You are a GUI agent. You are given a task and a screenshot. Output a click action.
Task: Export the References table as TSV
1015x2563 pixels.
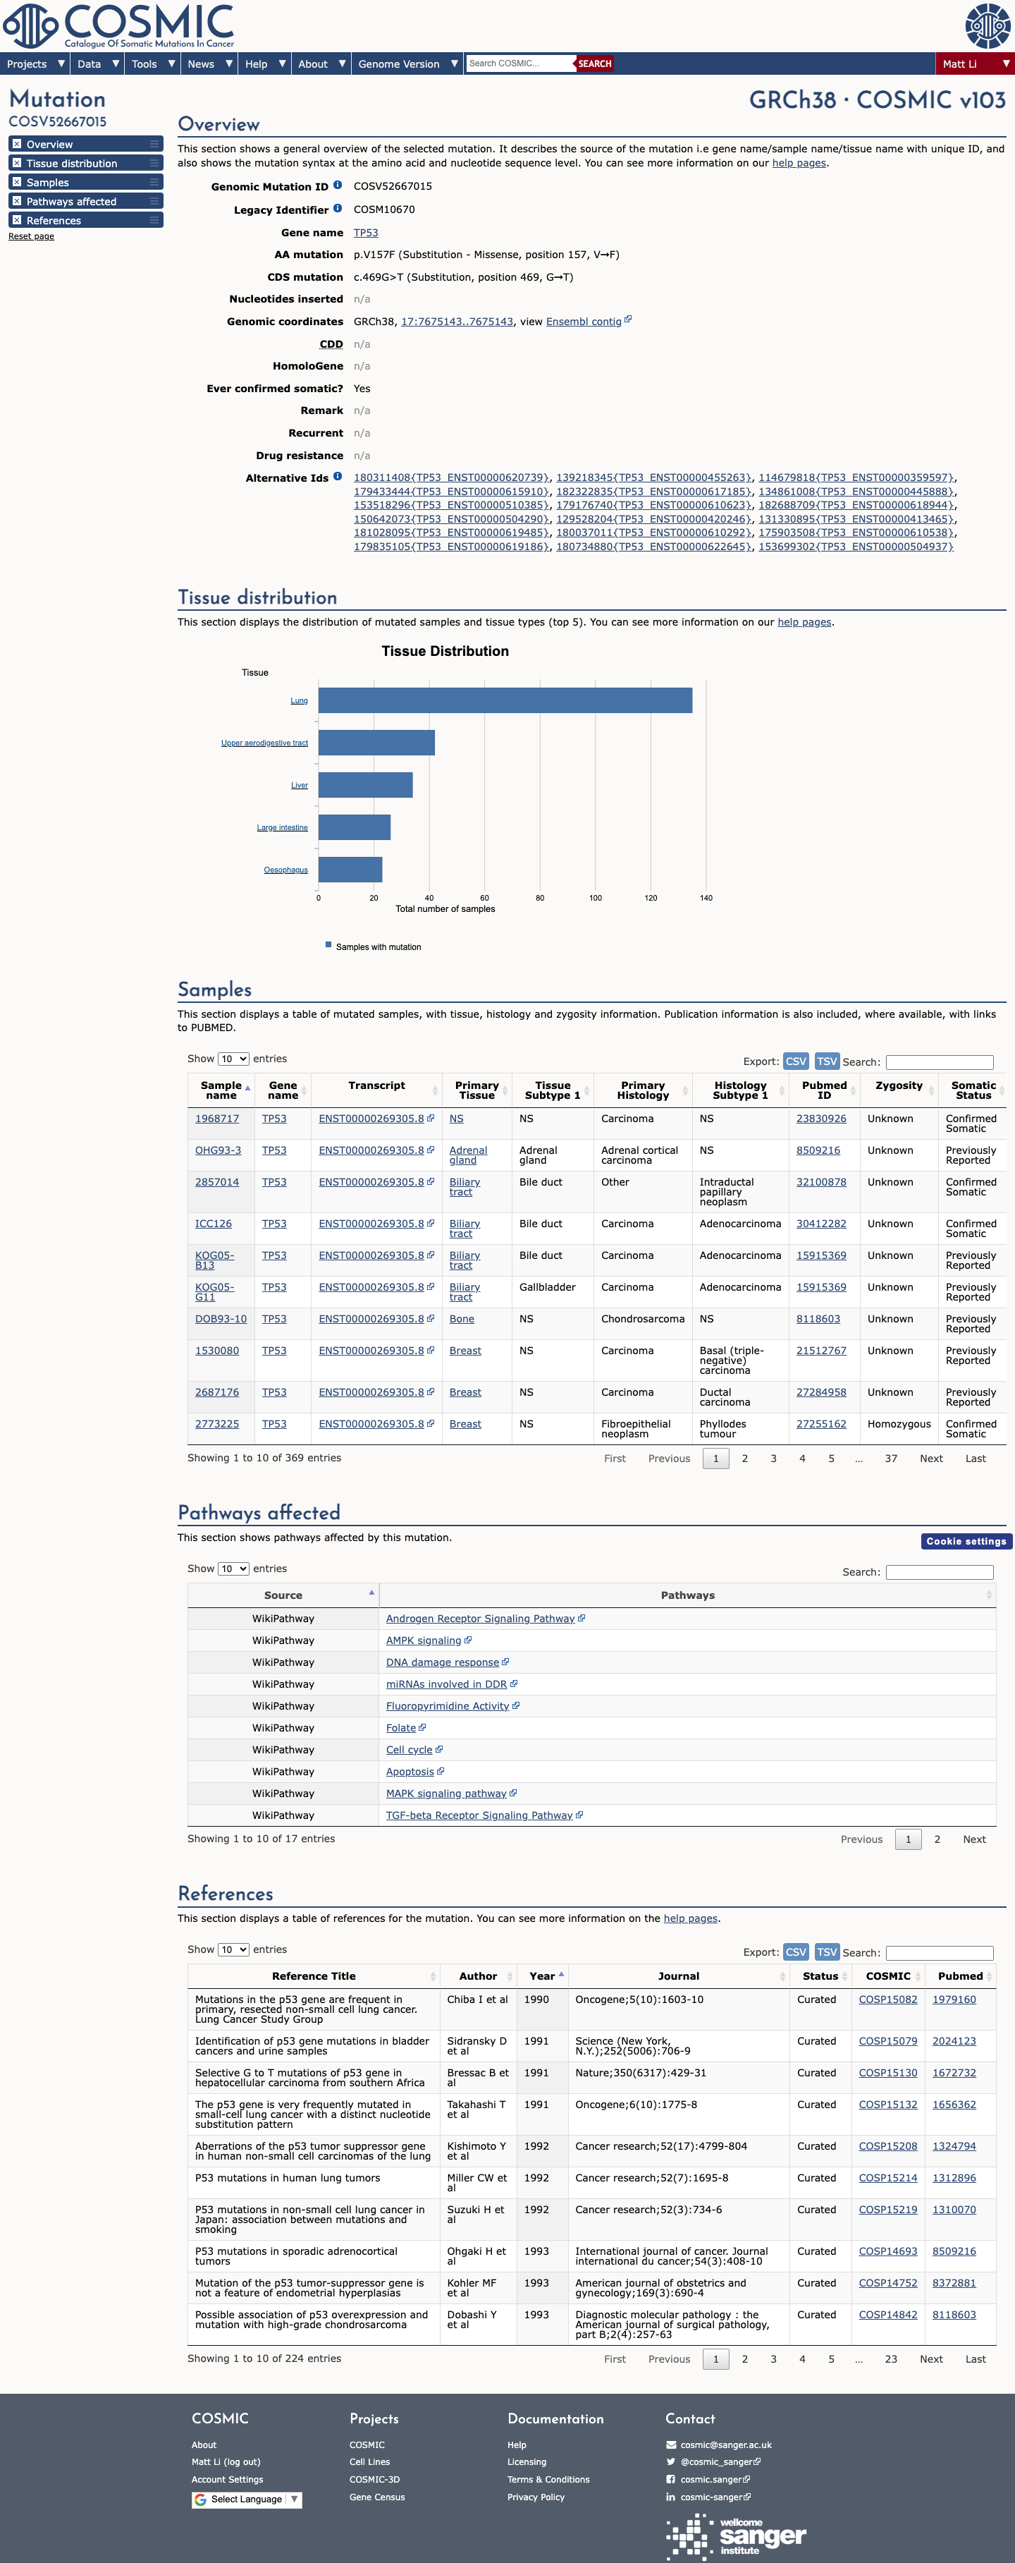827,1951
